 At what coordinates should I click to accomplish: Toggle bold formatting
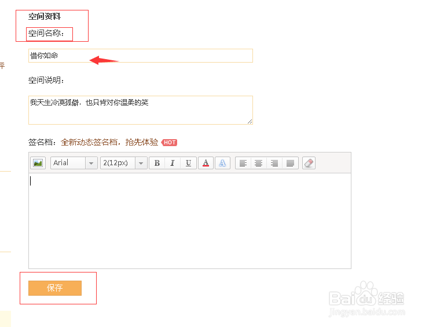pyautogui.click(x=157, y=163)
